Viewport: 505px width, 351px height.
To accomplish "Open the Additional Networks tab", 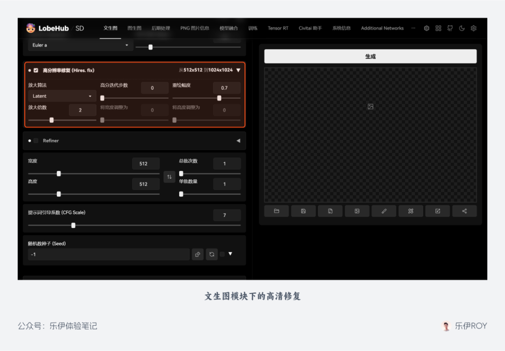I will [382, 28].
